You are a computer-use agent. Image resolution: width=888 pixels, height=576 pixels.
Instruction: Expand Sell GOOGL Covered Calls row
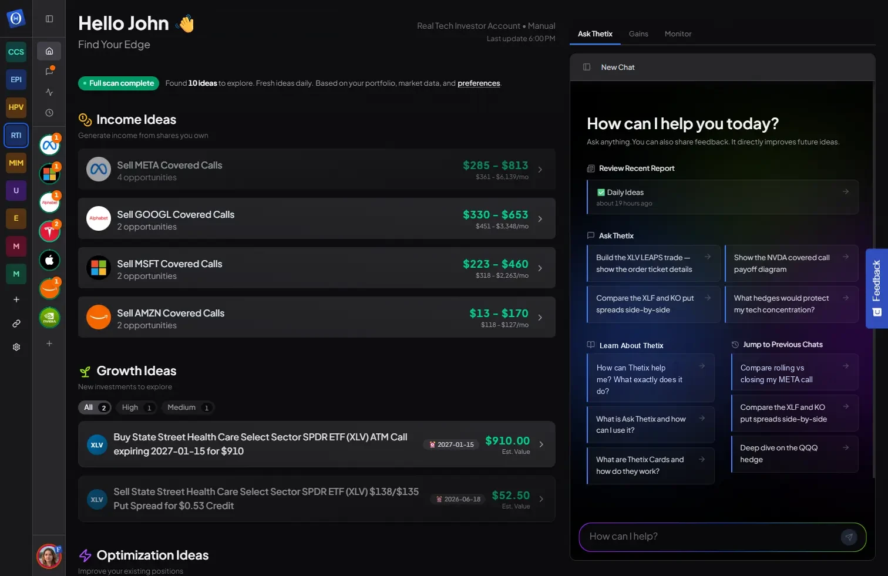pos(317,218)
